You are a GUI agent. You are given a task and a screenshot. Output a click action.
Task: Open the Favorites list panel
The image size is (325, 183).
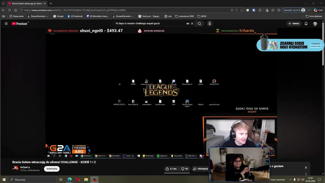(x=273, y=10)
